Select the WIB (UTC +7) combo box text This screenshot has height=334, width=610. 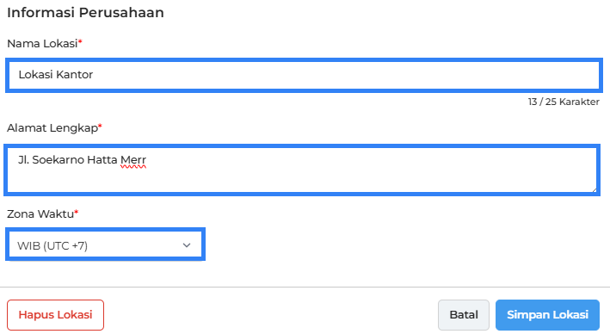pos(52,245)
